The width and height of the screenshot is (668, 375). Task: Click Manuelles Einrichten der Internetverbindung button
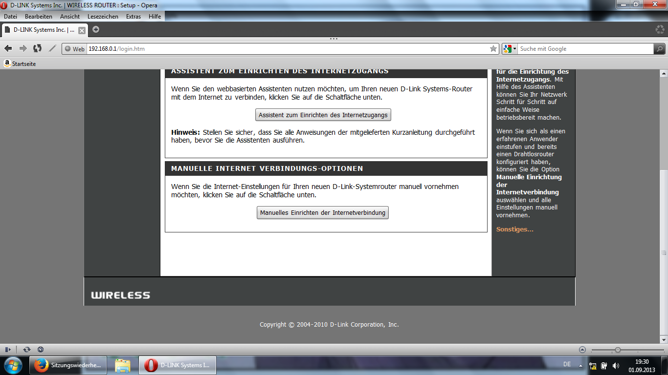tap(323, 213)
